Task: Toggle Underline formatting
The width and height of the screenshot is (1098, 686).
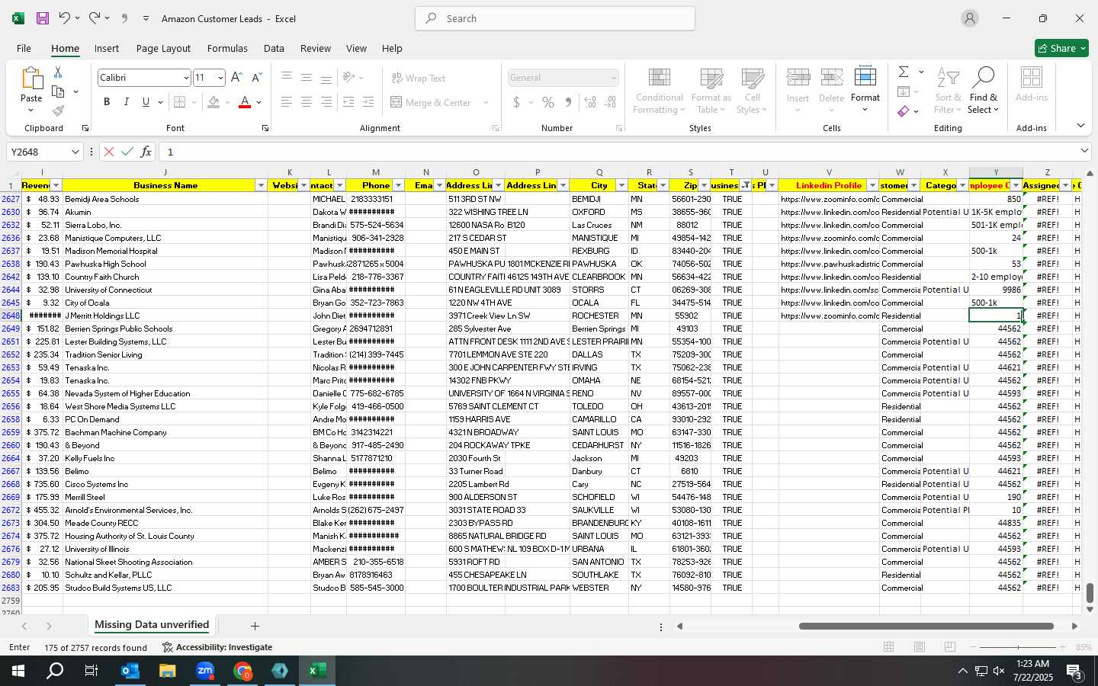Action: [x=145, y=102]
